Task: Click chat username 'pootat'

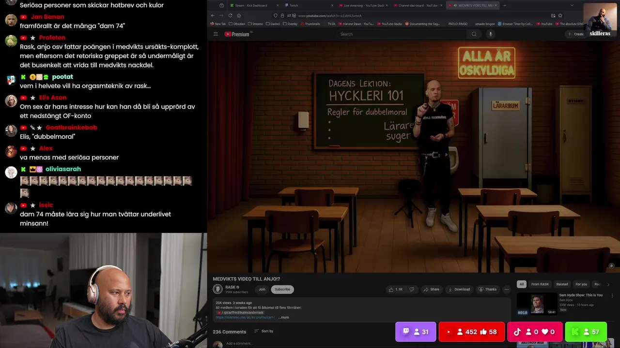Action: pyautogui.click(x=62, y=77)
